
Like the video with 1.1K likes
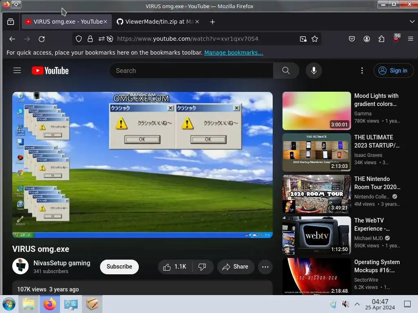coord(175,267)
